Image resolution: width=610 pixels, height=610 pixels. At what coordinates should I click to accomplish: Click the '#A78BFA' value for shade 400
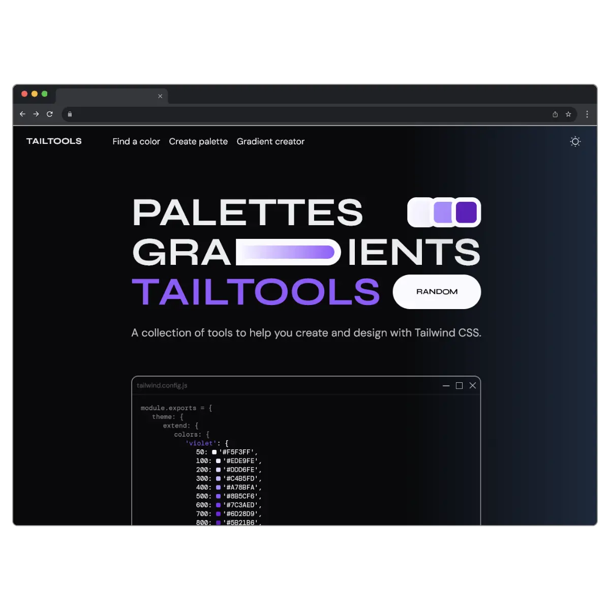(241, 487)
